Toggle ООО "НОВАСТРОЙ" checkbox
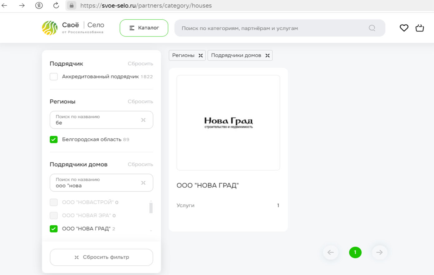 click(x=54, y=202)
